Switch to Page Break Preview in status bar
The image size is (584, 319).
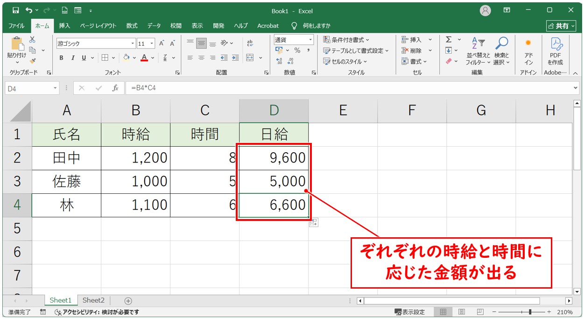click(x=480, y=312)
